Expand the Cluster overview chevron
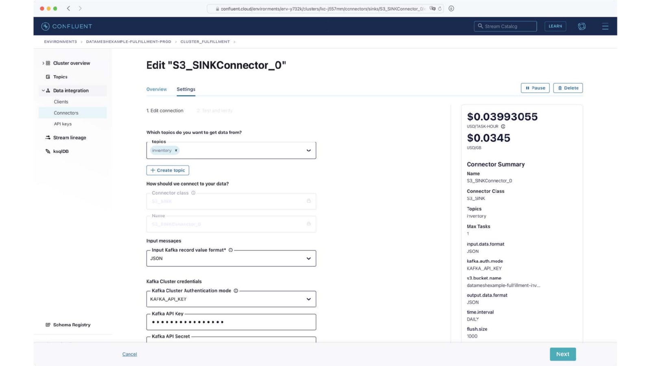The width and height of the screenshot is (651, 366). pyautogui.click(x=43, y=63)
